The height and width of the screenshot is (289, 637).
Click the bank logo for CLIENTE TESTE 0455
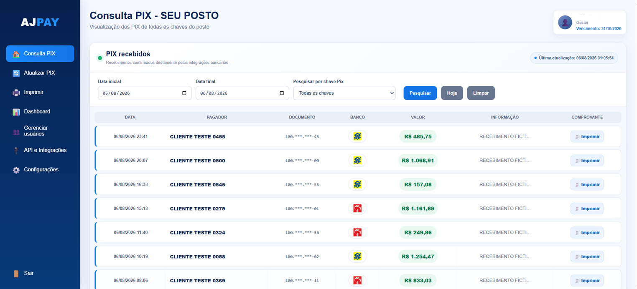357,136
